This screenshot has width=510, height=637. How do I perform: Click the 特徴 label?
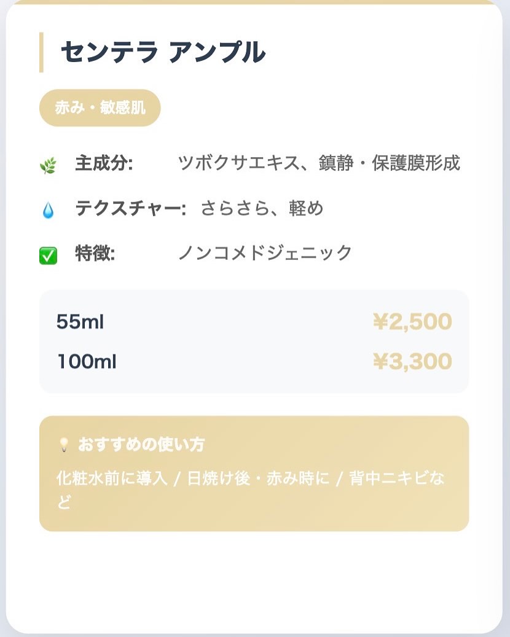point(95,253)
